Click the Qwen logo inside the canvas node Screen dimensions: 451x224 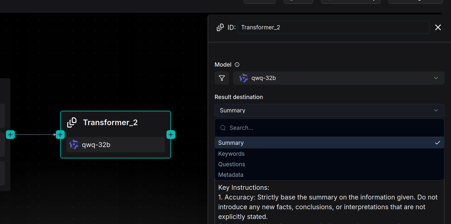click(74, 145)
